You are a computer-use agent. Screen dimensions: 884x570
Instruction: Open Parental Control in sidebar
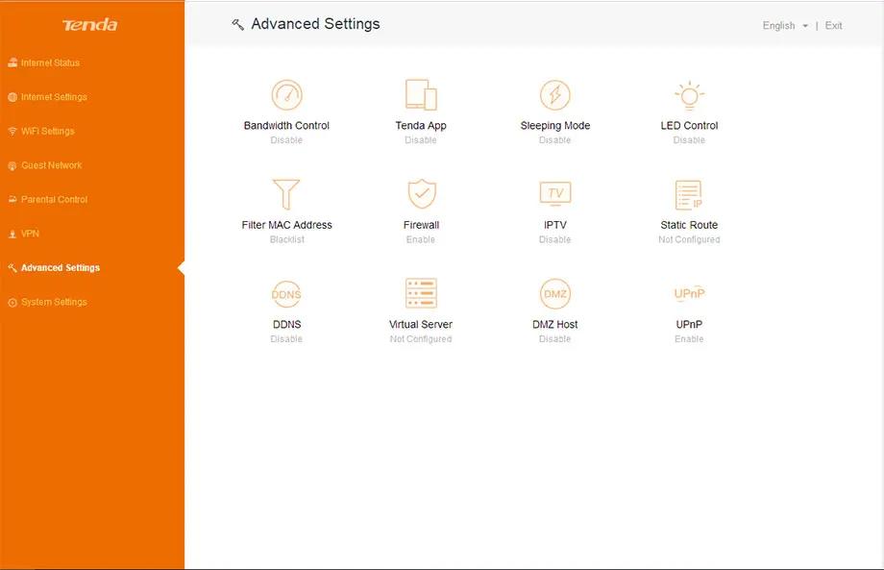pos(47,200)
